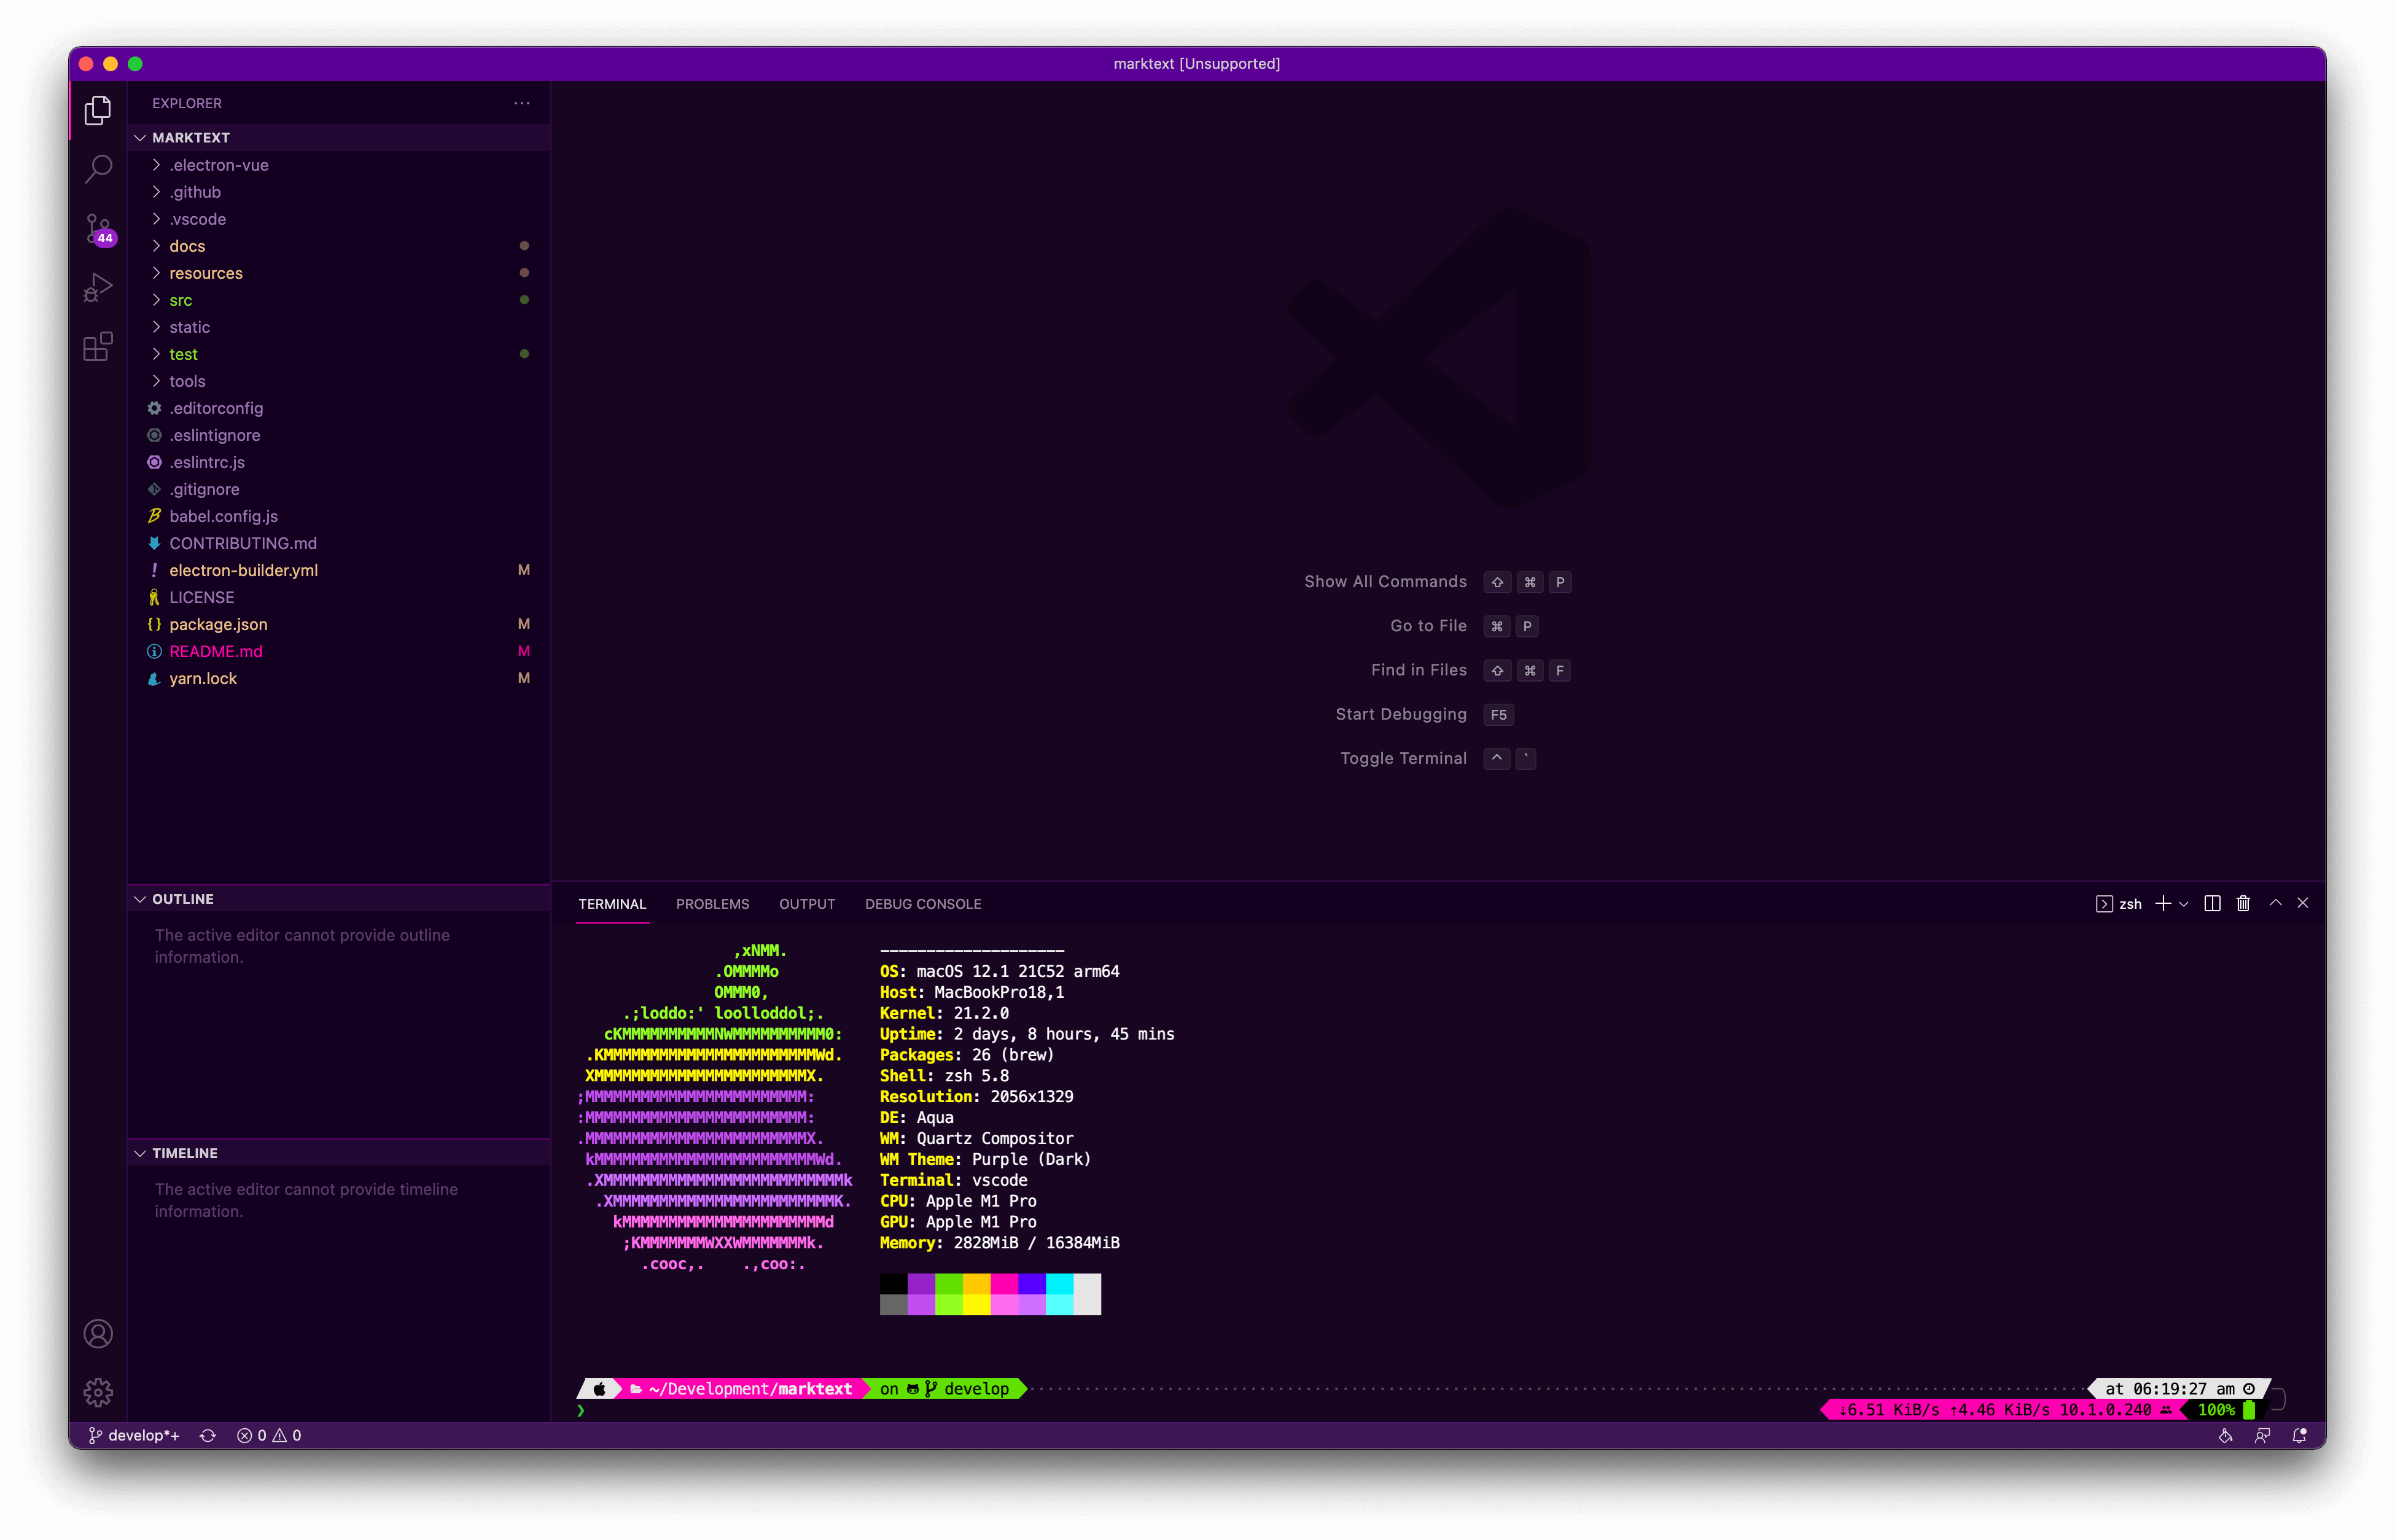
Task: Open package.json file
Action: coord(218,624)
